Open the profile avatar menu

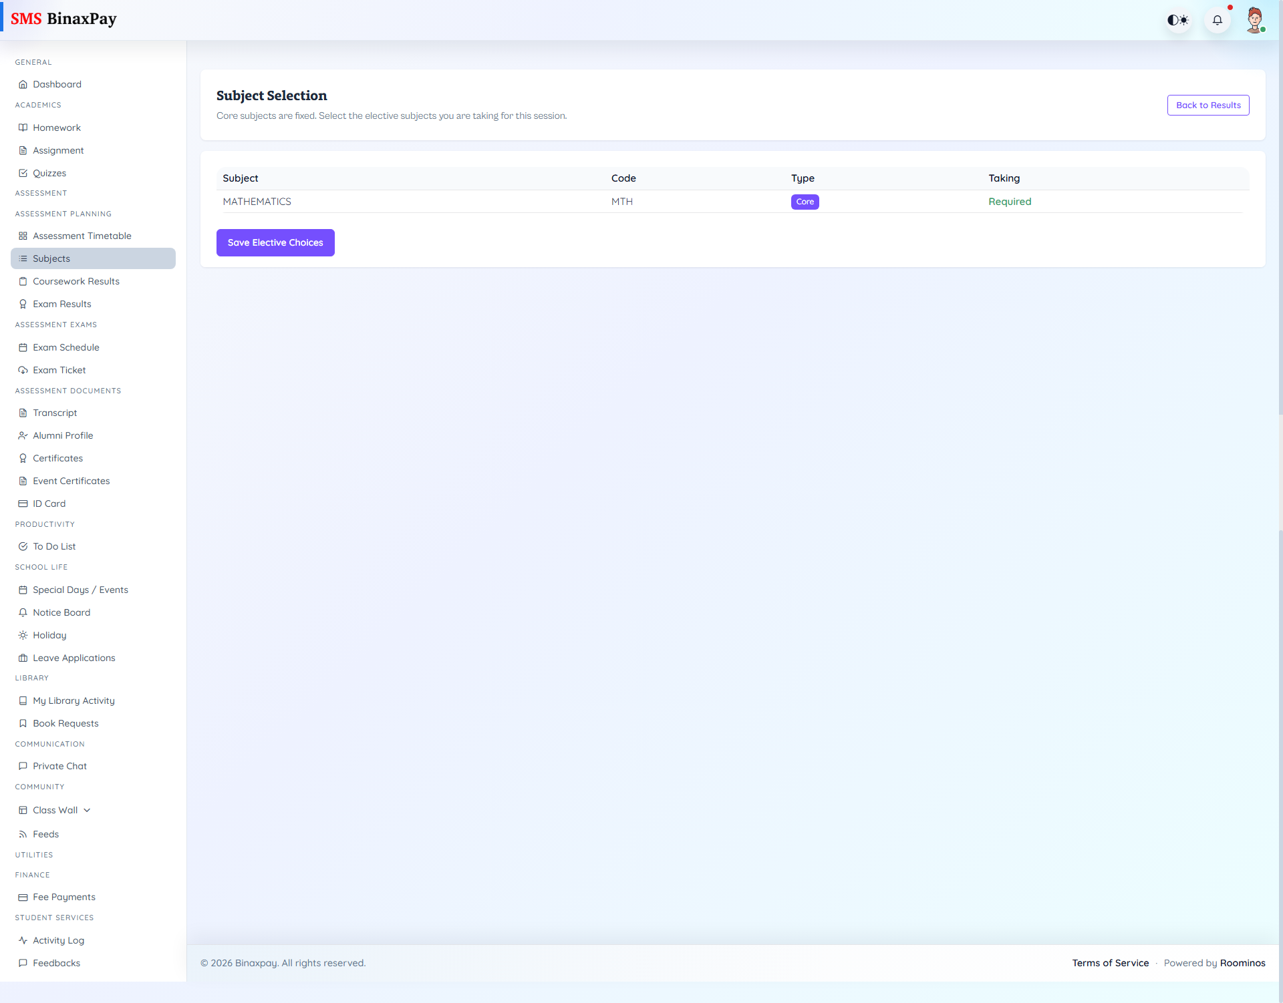[1255, 20]
